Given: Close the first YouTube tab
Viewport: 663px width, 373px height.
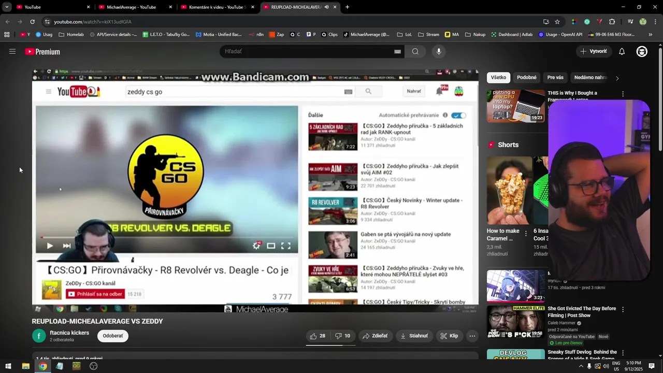Looking at the screenshot, I should [88, 7].
